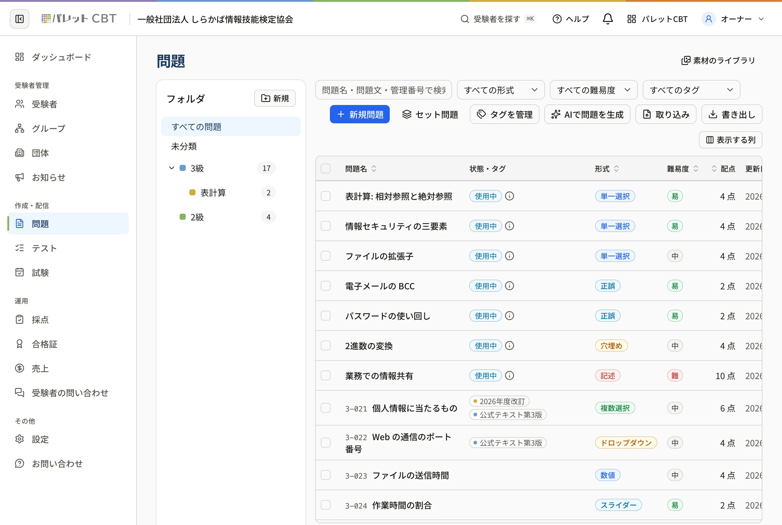Go to テスト in the sidebar
Viewport: 782px width, 525px height.
[68, 248]
